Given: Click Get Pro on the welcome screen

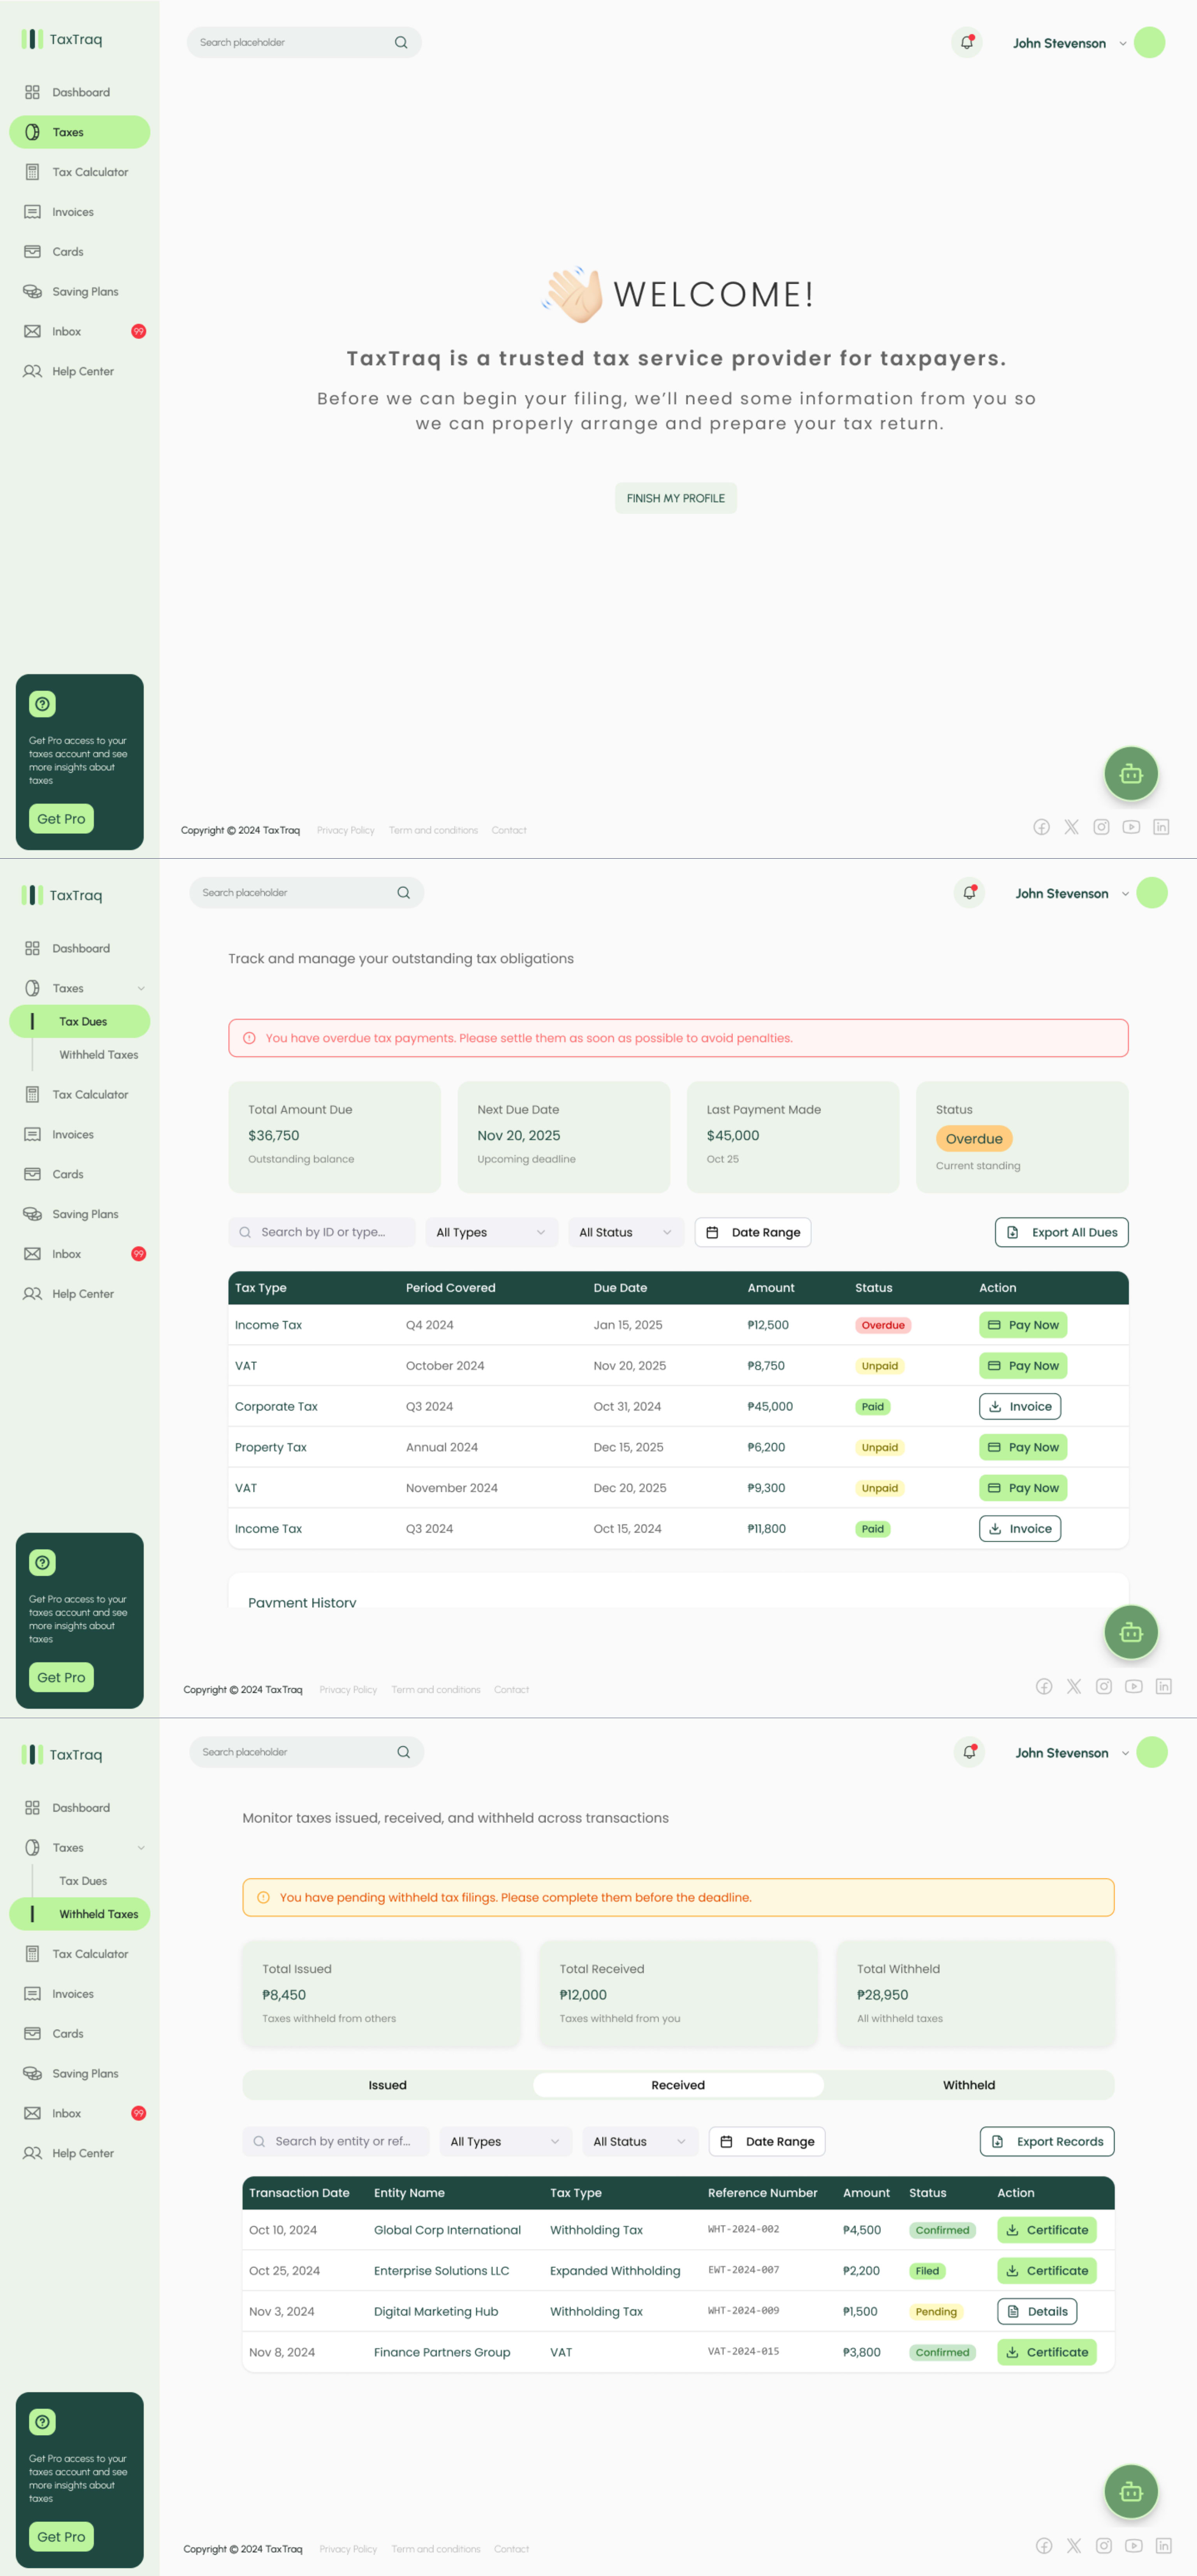Looking at the screenshot, I should tap(61, 819).
